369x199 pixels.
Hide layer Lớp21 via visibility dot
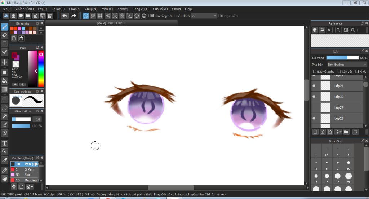click(314, 86)
